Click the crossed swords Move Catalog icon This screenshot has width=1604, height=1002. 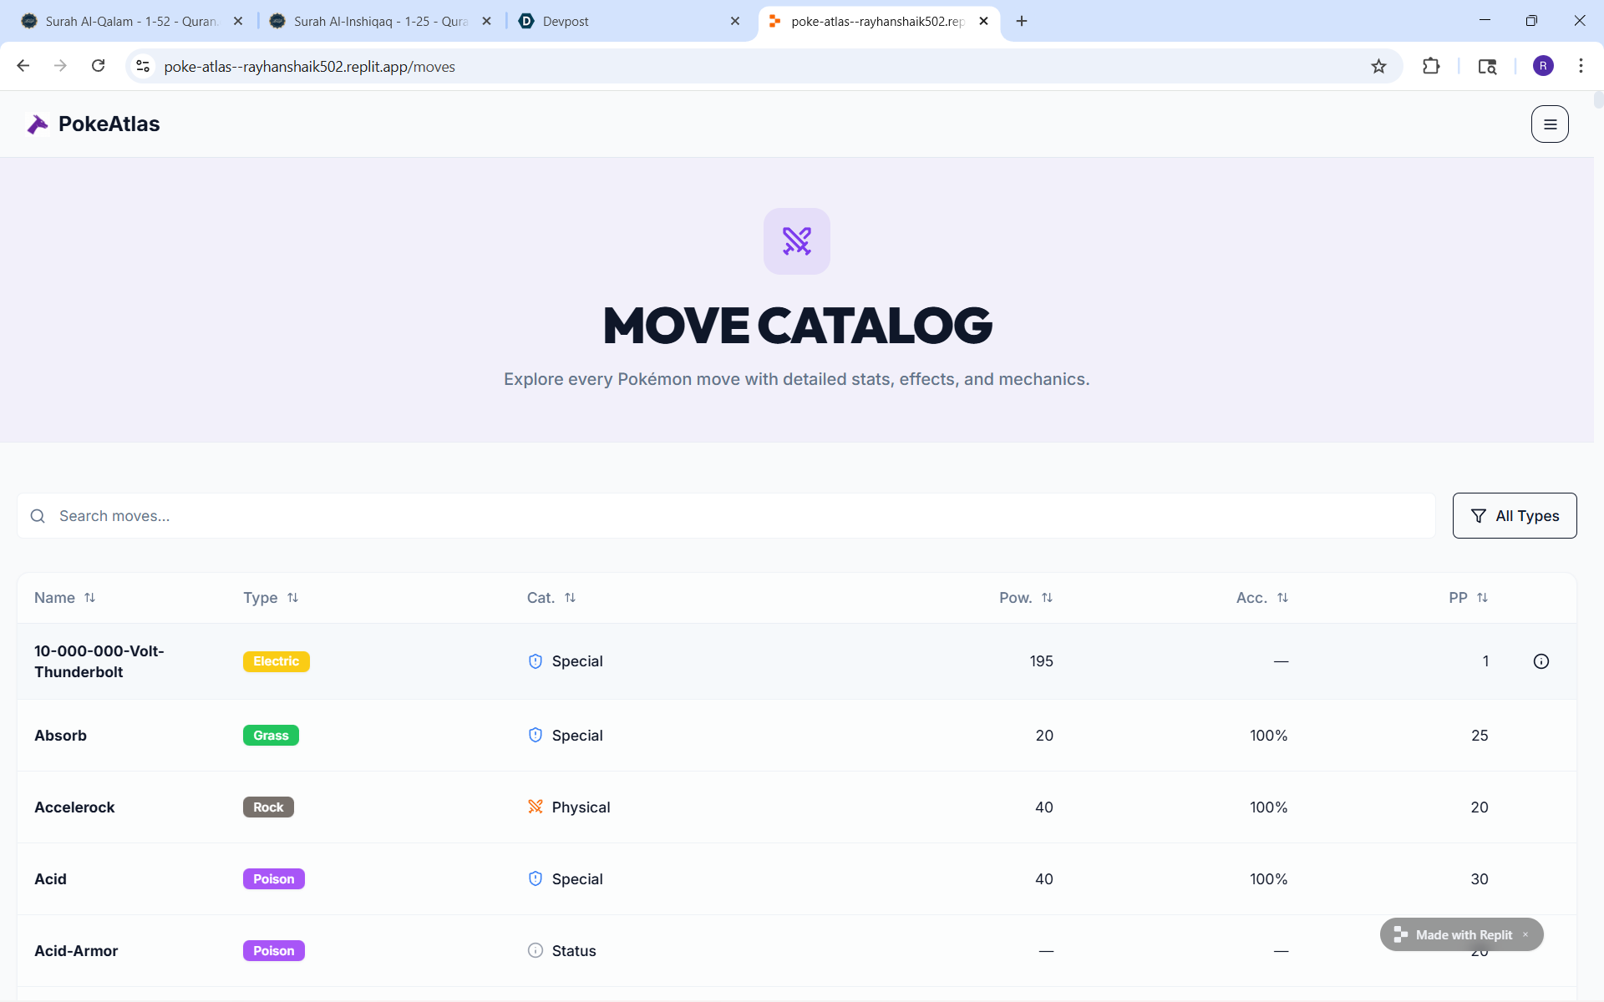click(796, 241)
